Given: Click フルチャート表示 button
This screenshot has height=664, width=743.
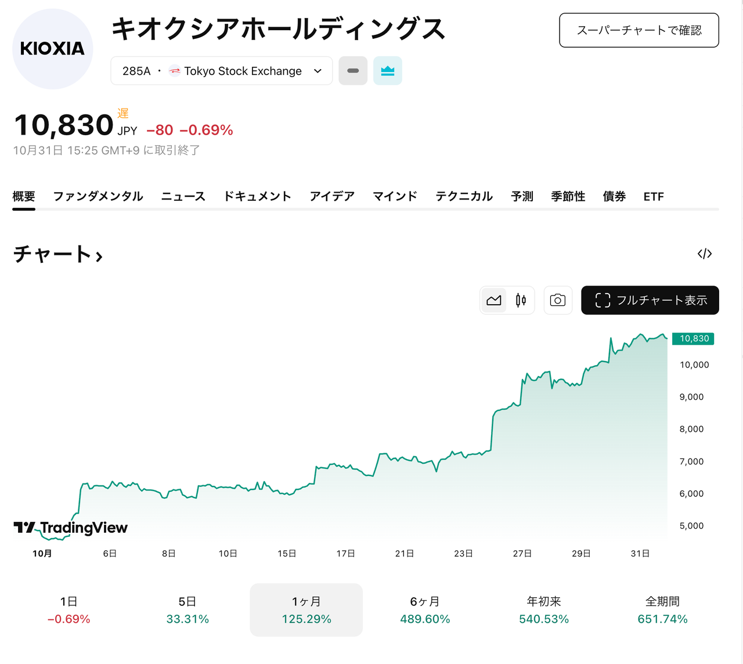Looking at the screenshot, I should tap(650, 300).
